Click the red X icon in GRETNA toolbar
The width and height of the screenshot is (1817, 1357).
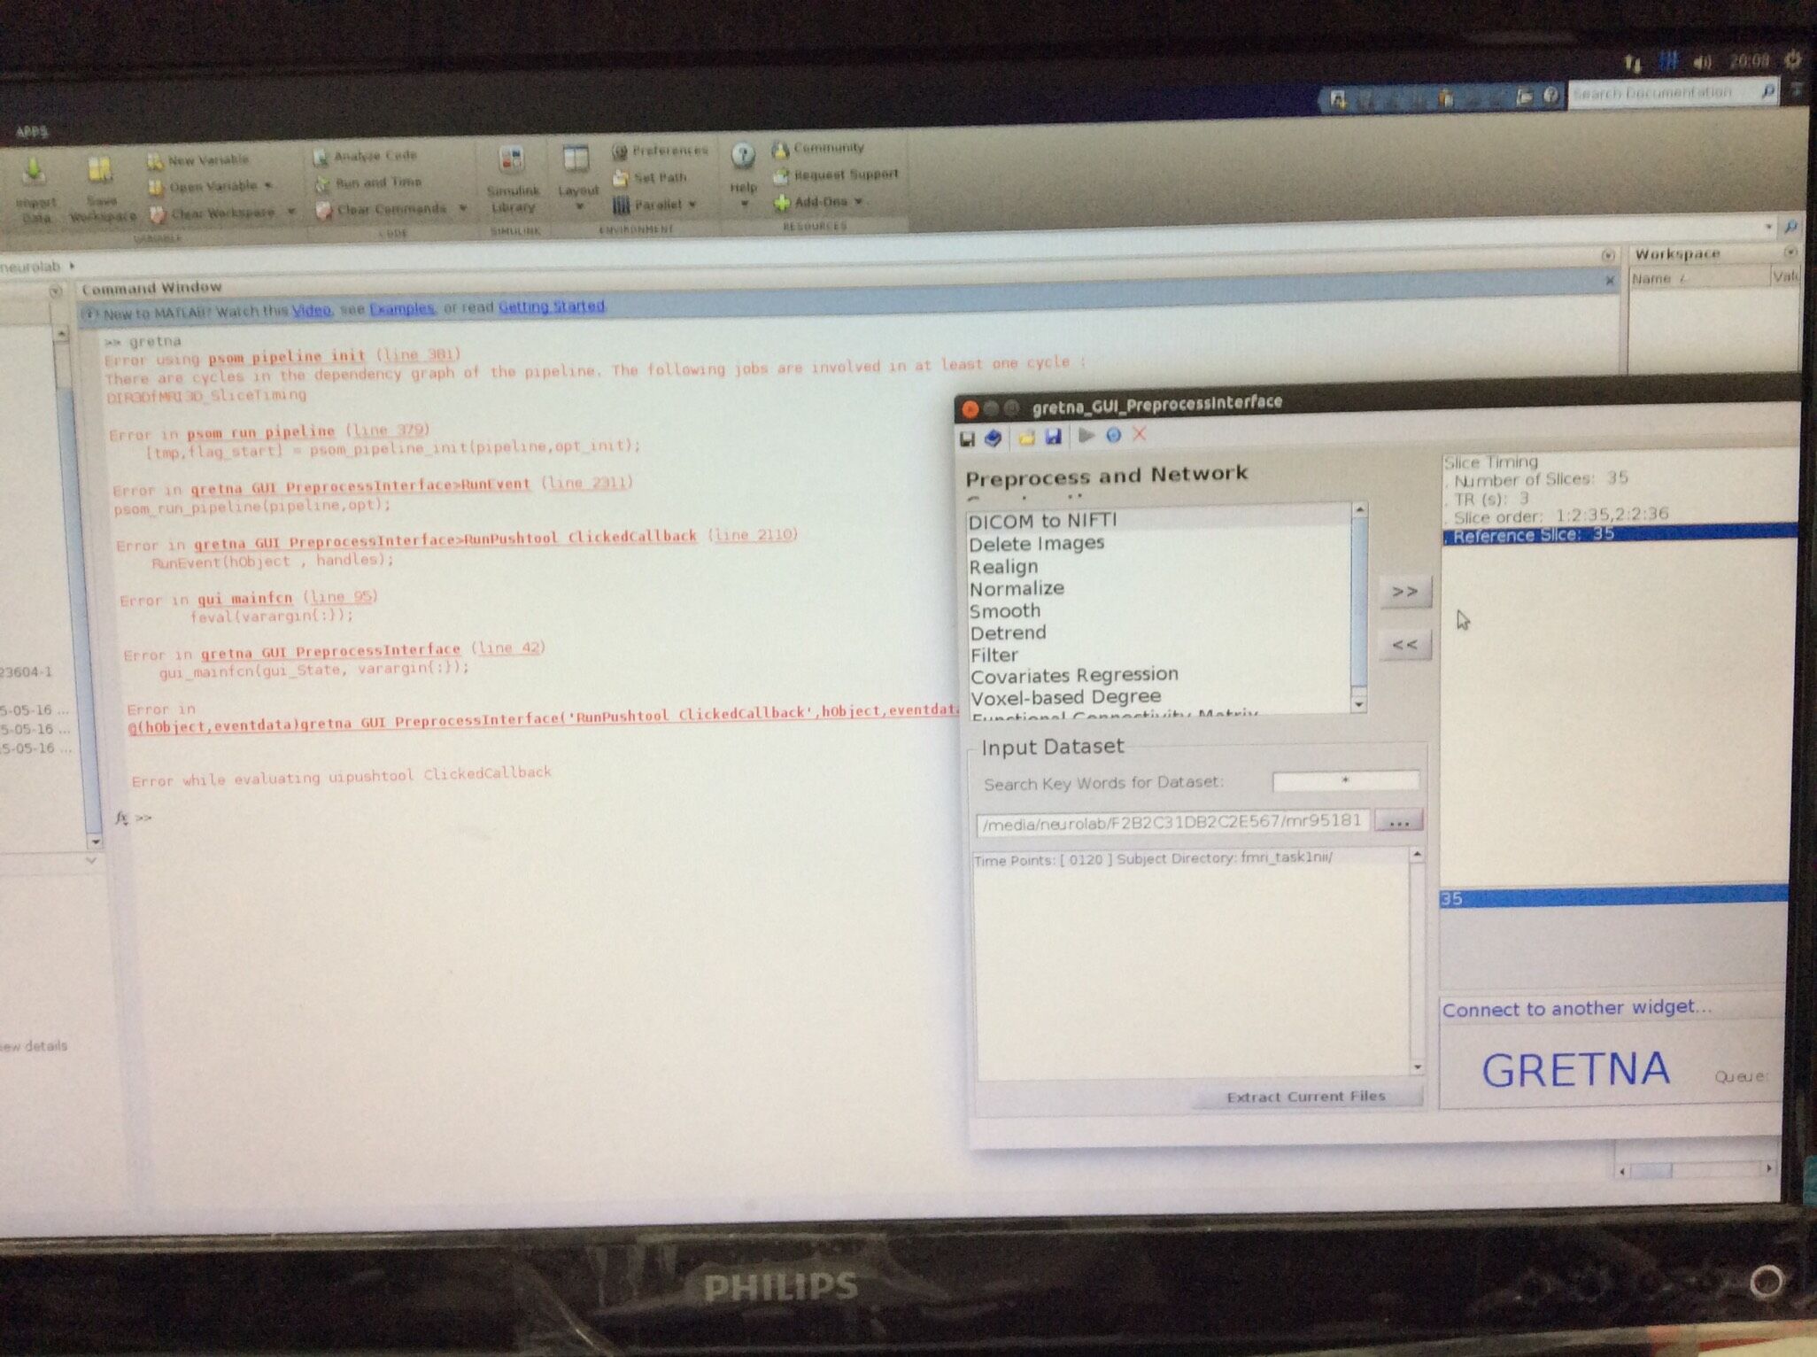point(1140,434)
